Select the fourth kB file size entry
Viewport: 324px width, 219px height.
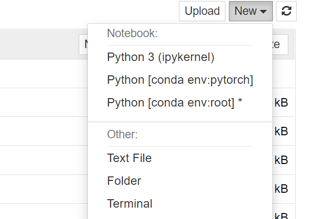[281, 189]
